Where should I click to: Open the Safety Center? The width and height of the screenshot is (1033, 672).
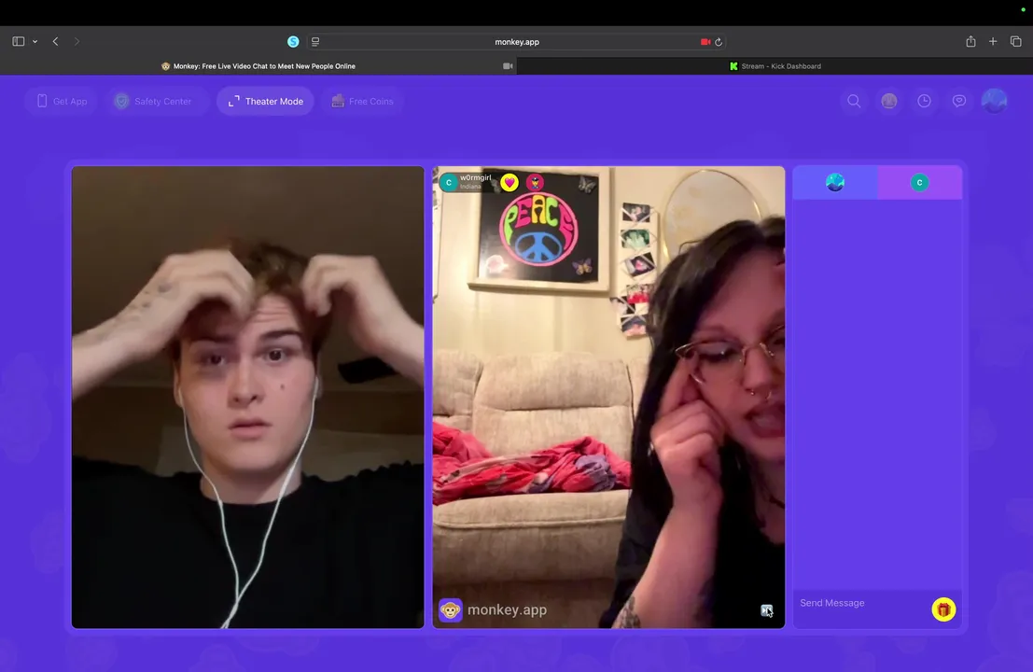point(155,101)
